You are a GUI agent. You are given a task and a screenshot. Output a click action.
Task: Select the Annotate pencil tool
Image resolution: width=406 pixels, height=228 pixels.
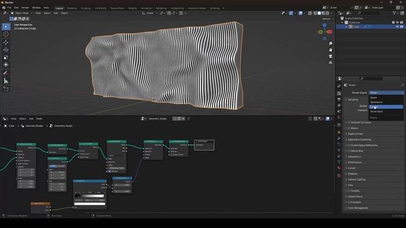6,73
